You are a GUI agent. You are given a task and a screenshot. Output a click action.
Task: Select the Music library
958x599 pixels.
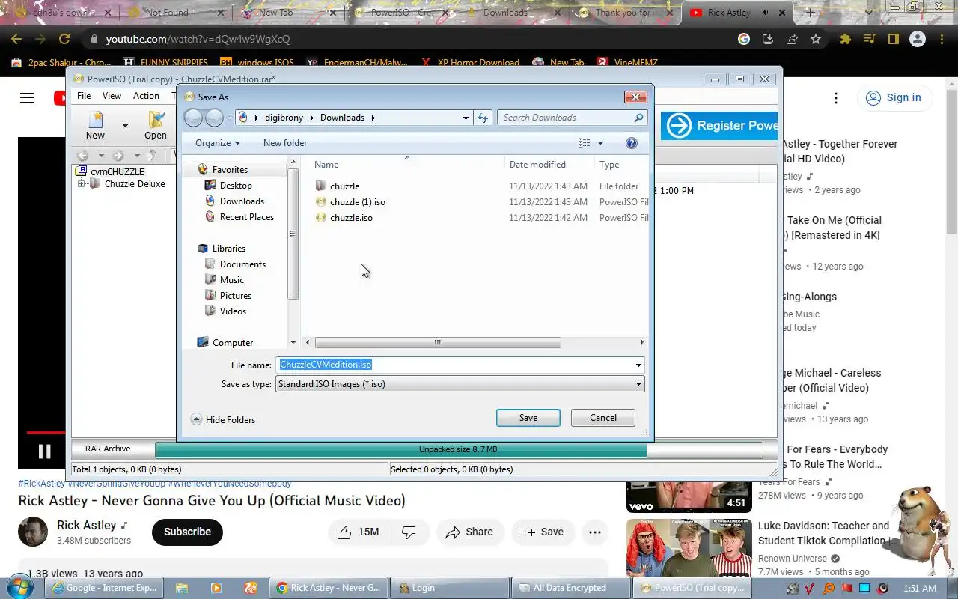click(231, 280)
